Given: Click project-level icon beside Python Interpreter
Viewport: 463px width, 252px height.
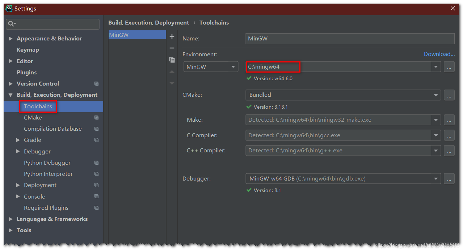Looking at the screenshot, I should 96,174.
